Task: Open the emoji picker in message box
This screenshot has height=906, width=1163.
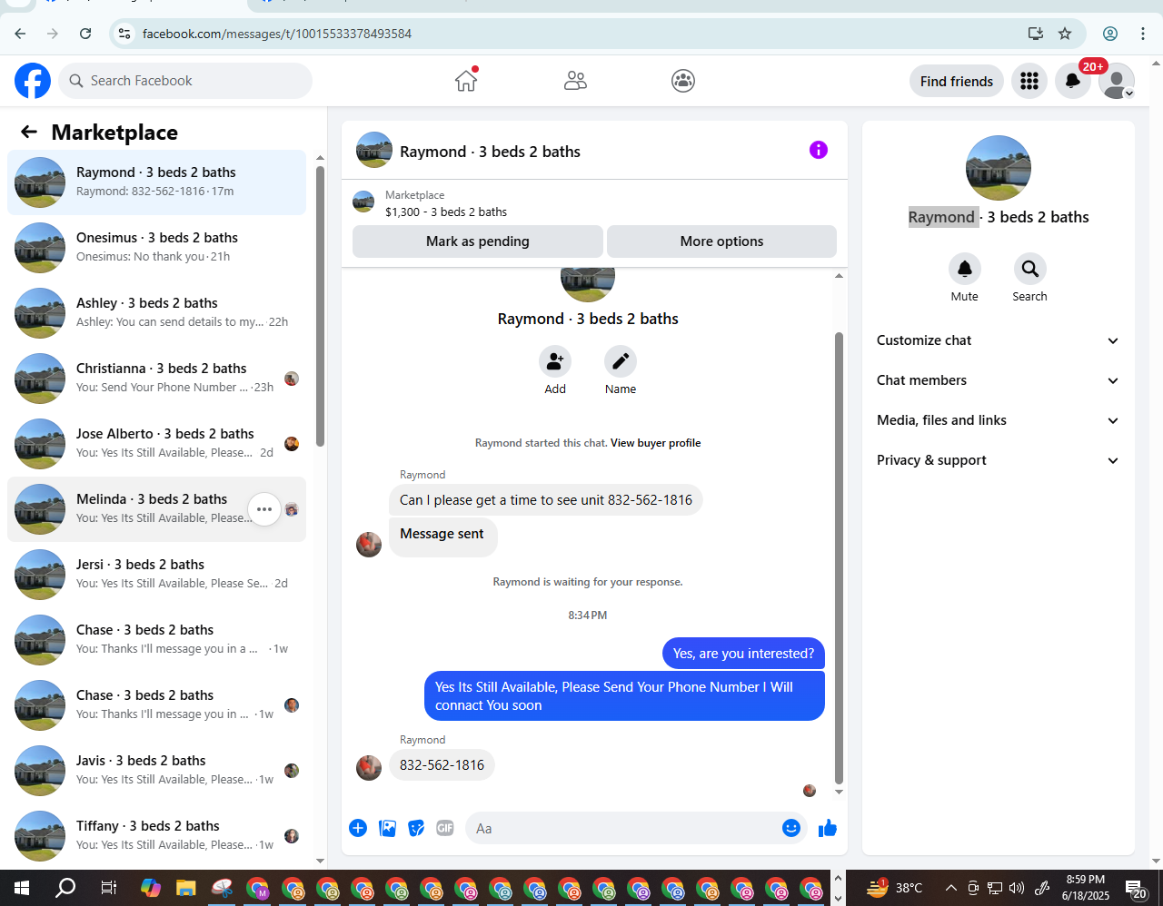Action: 791,828
